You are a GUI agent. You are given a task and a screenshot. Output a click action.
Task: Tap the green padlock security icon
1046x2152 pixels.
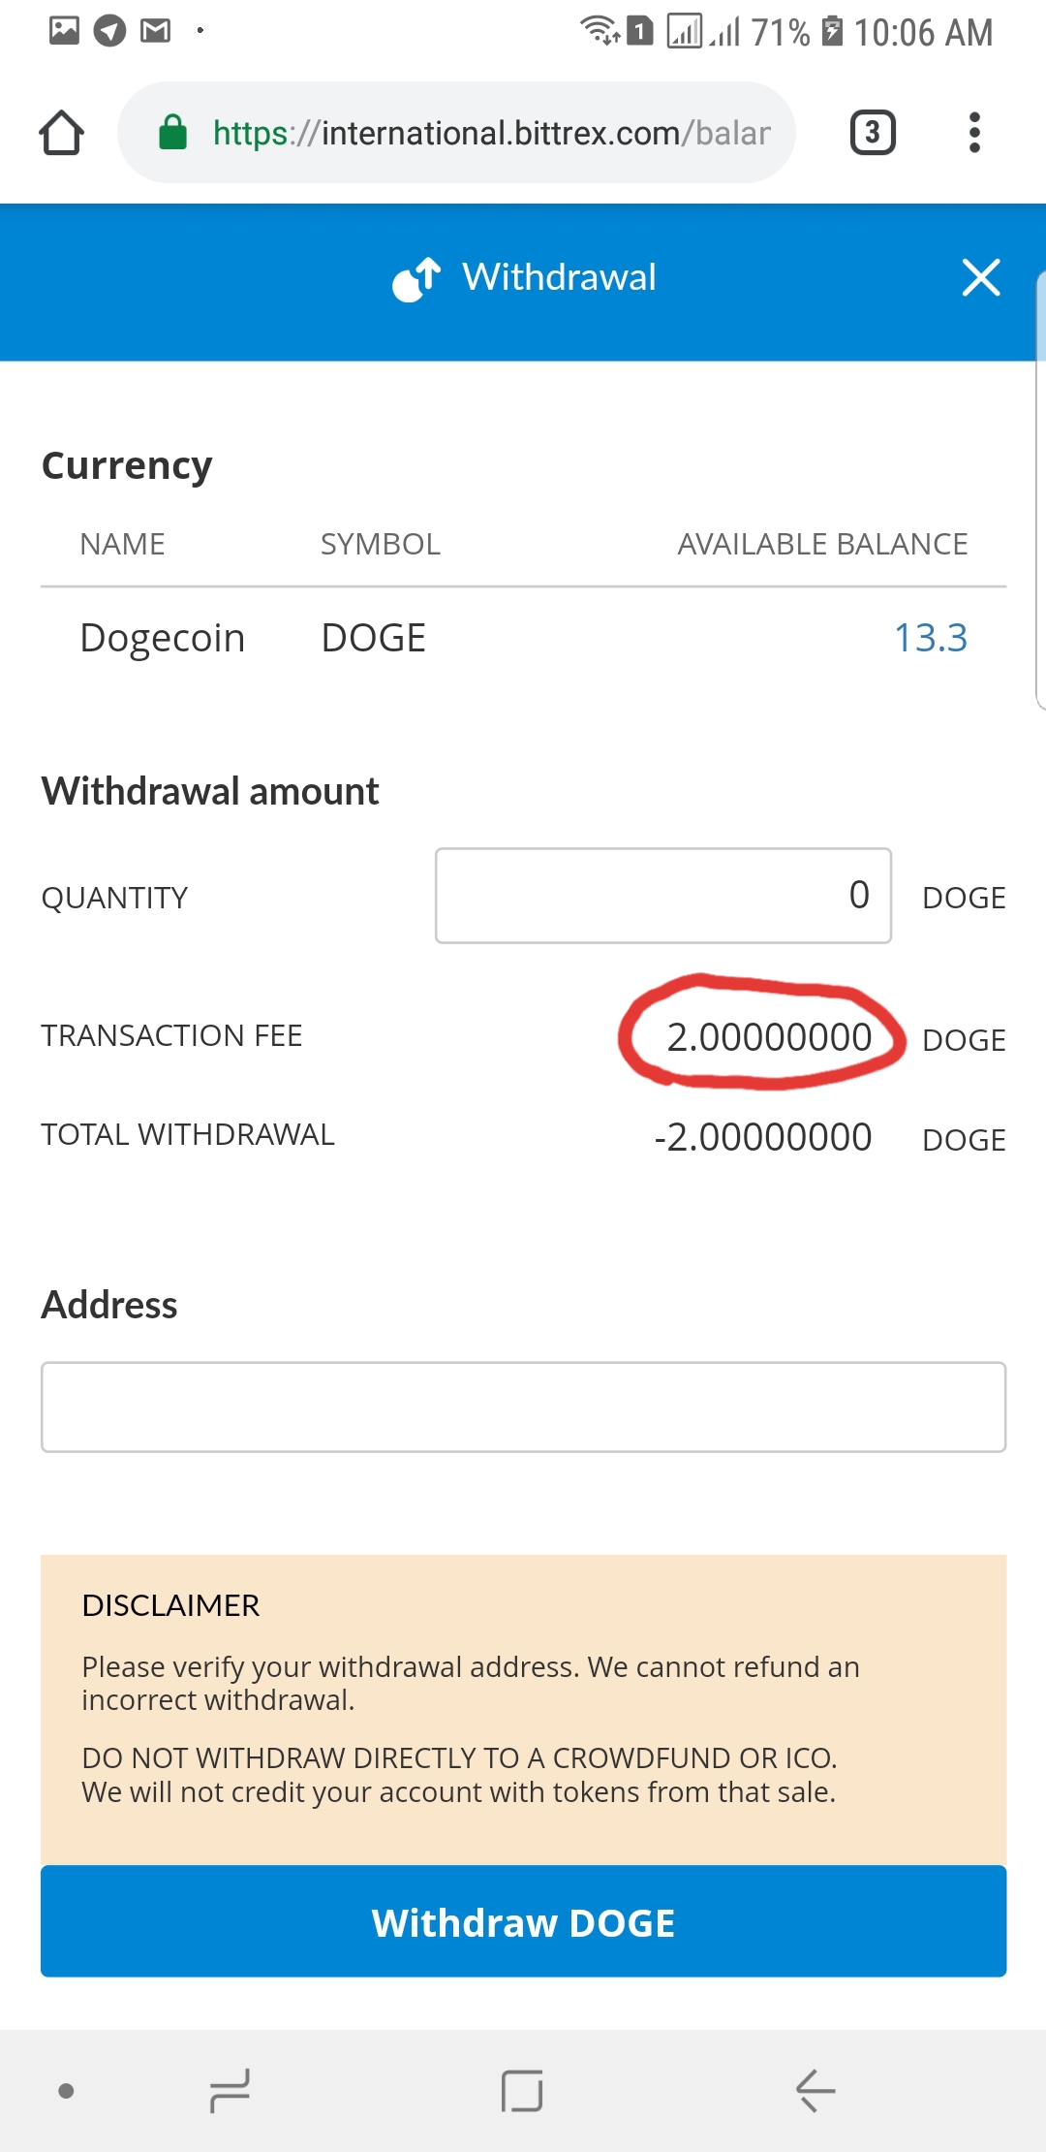click(x=172, y=132)
